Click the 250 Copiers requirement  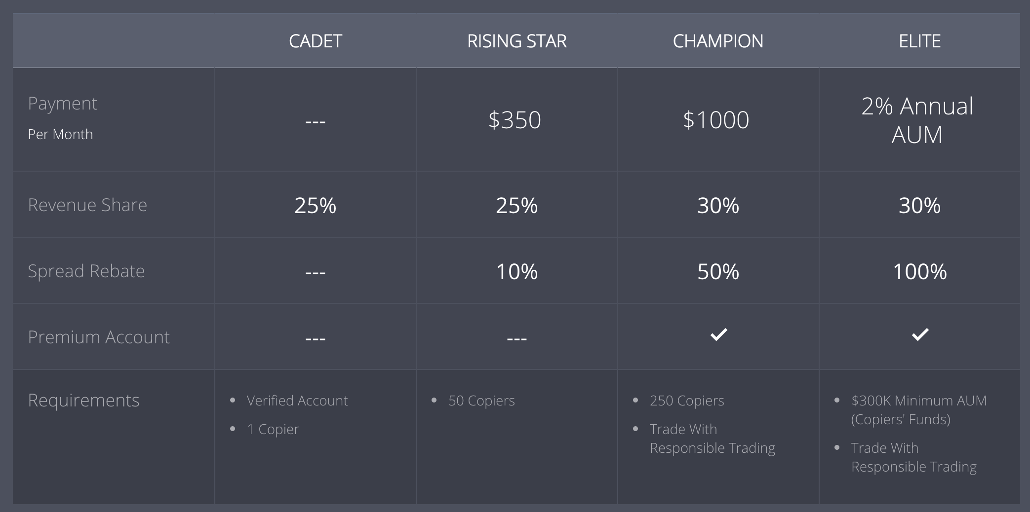click(x=687, y=401)
